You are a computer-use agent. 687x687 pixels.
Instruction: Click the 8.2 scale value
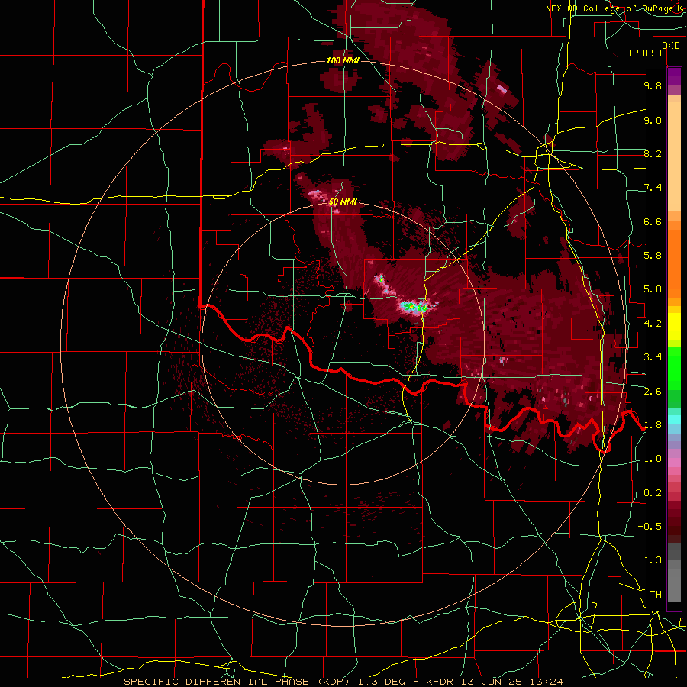[x=653, y=153]
